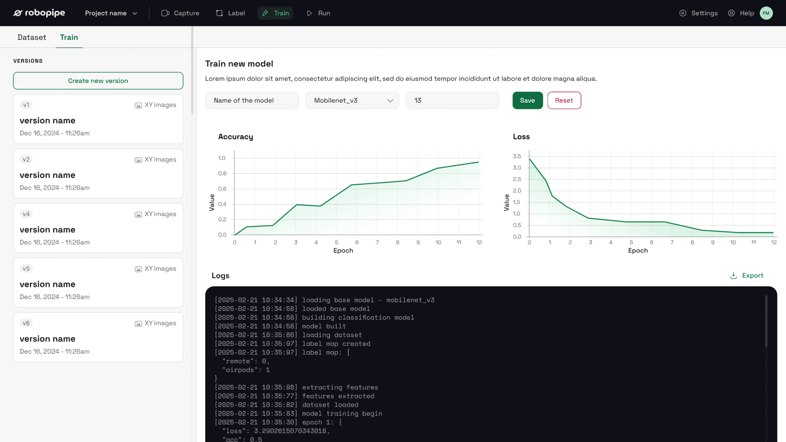The height and width of the screenshot is (442, 786).
Task: Click the robopipe logo
Action: (39, 13)
